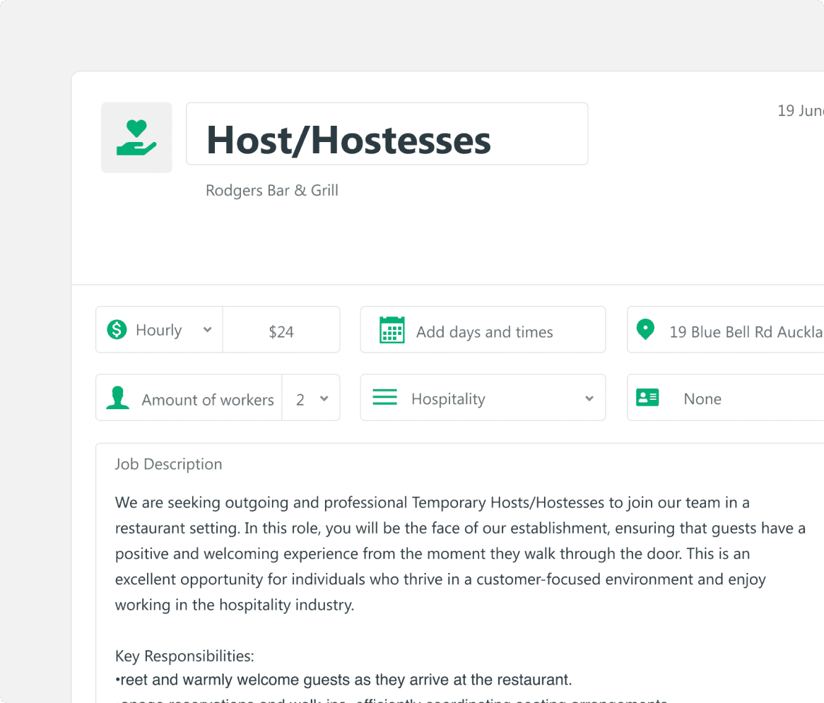The image size is (824, 703).
Task: Click the Key Responsibilities line in description
Action: pos(184,656)
